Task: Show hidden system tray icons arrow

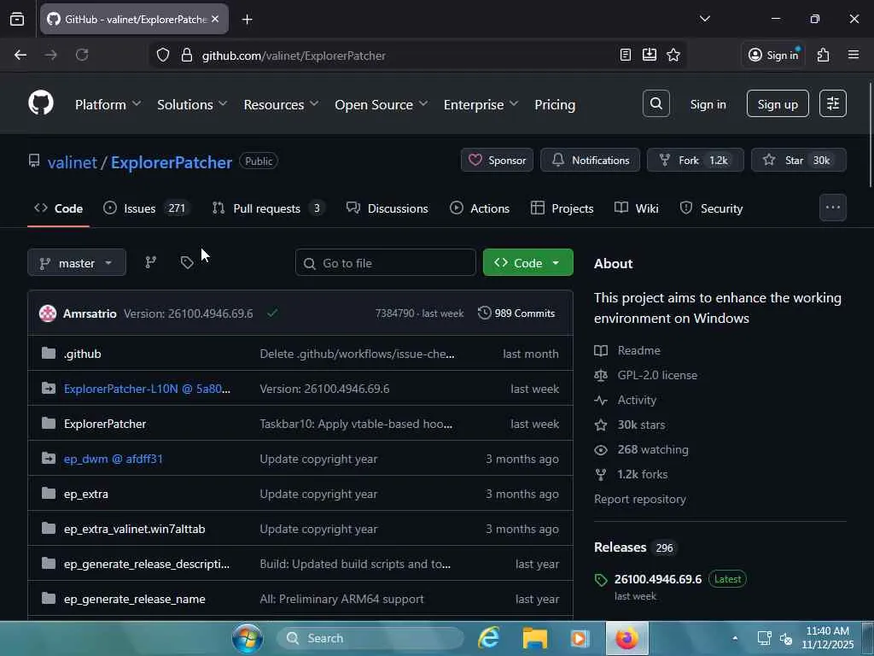Action: pos(735,638)
